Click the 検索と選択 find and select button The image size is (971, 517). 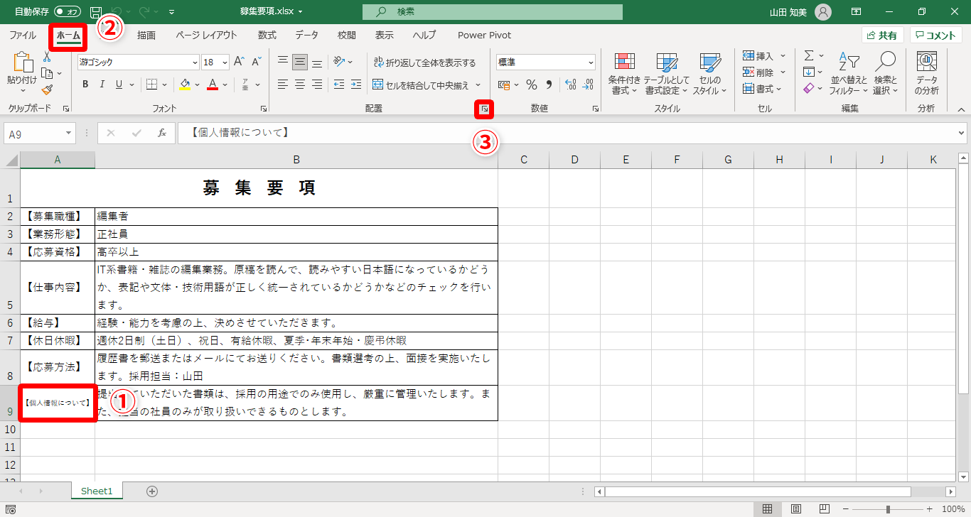click(x=886, y=73)
